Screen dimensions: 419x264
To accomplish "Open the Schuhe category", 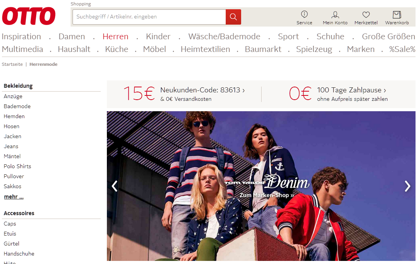I will pyautogui.click(x=330, y=36).
